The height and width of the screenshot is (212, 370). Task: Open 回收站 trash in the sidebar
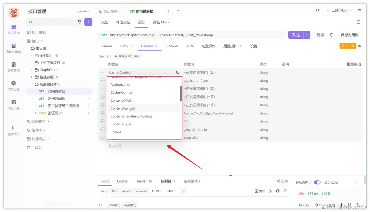coord(35,147)
